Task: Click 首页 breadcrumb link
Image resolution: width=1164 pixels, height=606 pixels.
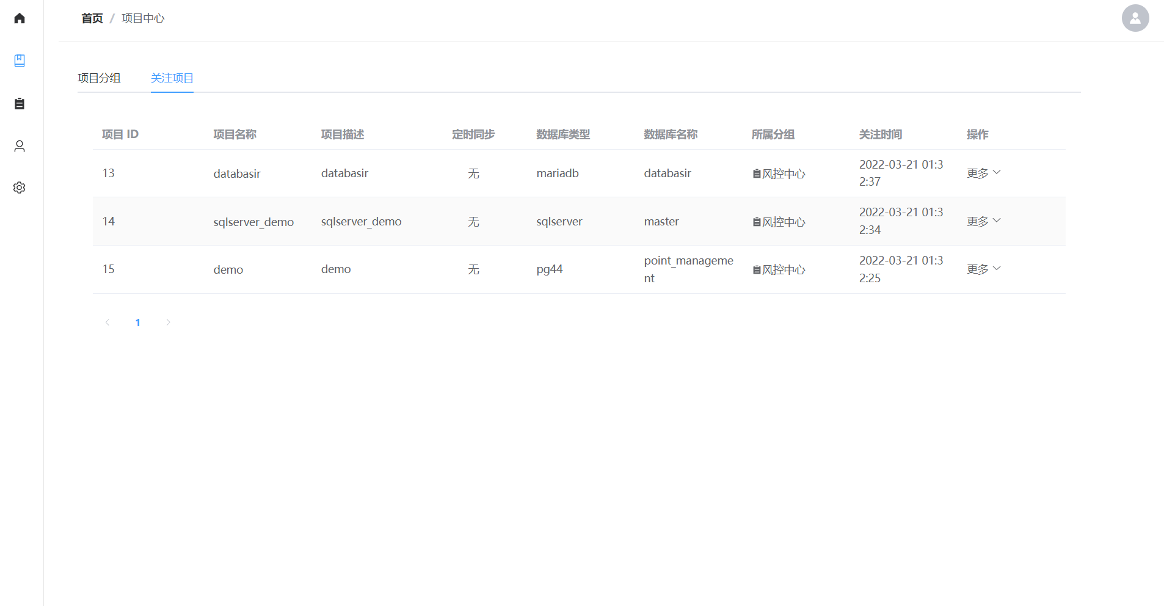Action: point(92,18)
